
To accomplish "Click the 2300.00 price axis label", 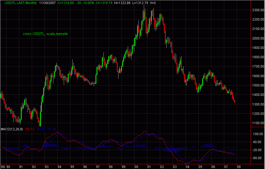I will [x=258, y=10].
